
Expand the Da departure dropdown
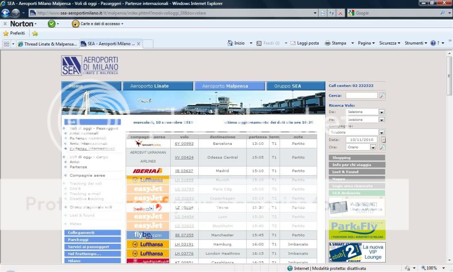pyautogui.click(x=381, y=112)
